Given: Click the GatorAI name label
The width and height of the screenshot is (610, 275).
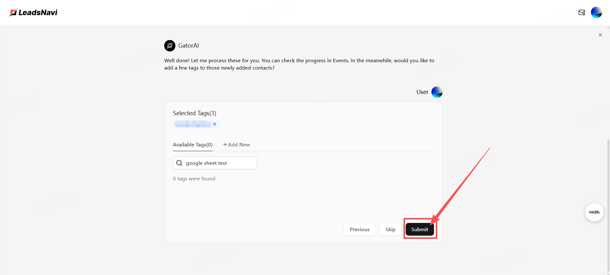Looking at the screenshot, I should [x=188, y=46].
